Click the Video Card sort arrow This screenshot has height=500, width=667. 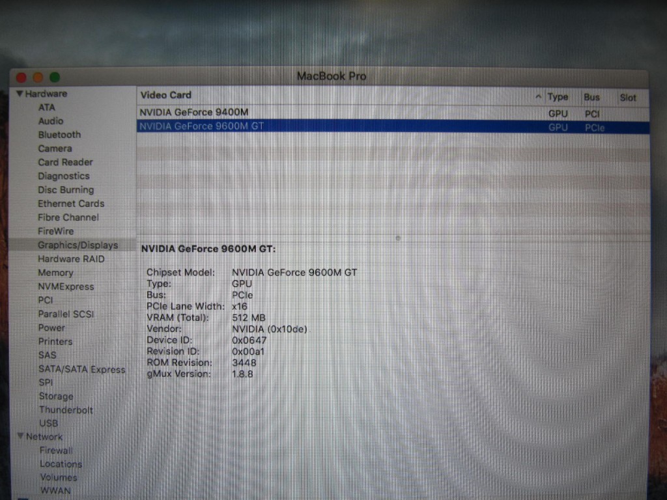[538, 97]
